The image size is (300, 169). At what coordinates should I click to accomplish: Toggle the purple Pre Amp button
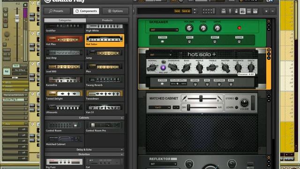click(x=163, y=68)
